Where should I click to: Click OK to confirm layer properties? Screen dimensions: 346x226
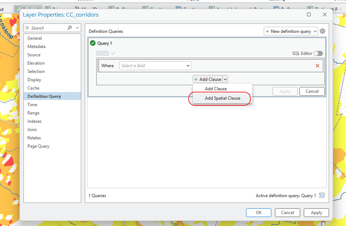point(259,213)
